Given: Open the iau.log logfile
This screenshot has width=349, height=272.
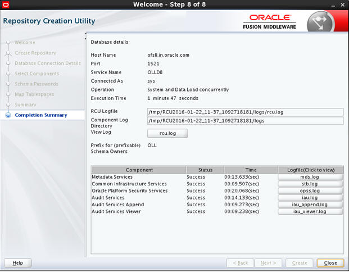Looking at the screenshot, I should (x=310, y=198).
